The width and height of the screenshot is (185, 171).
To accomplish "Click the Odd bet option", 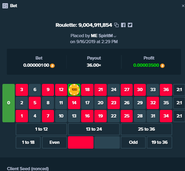I will click(133, 142).
